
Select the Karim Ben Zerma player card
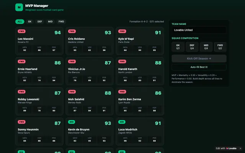pyautogui.click(x=140, y=101)
